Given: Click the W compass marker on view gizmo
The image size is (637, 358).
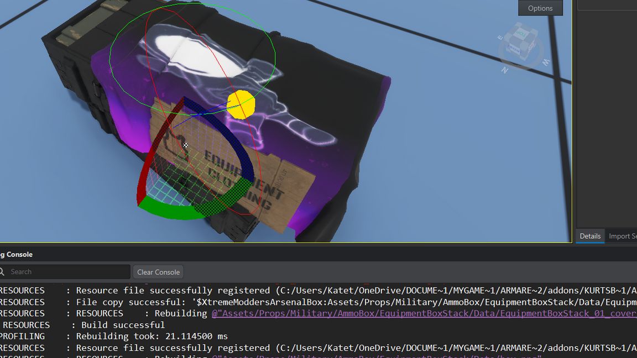Looking at the screenshot, I should 546,62.
